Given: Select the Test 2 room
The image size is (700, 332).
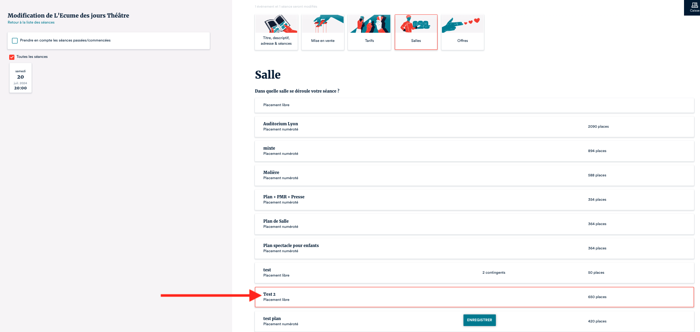Looking at the screenshot, I should pyautogui.click(x=474, y=297).
